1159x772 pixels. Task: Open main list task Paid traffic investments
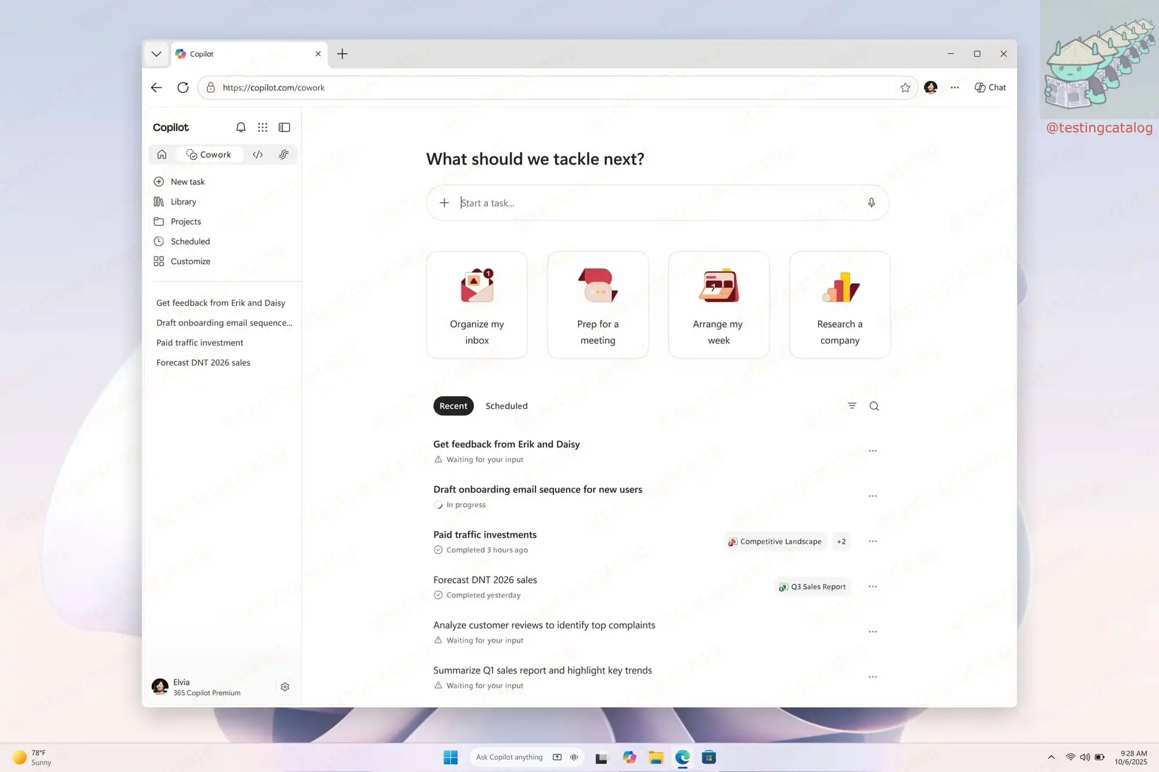[485, 535]
